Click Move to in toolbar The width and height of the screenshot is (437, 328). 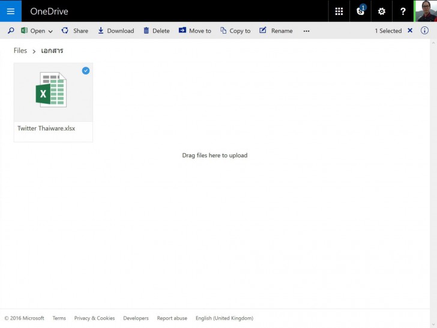click(195, 31)
